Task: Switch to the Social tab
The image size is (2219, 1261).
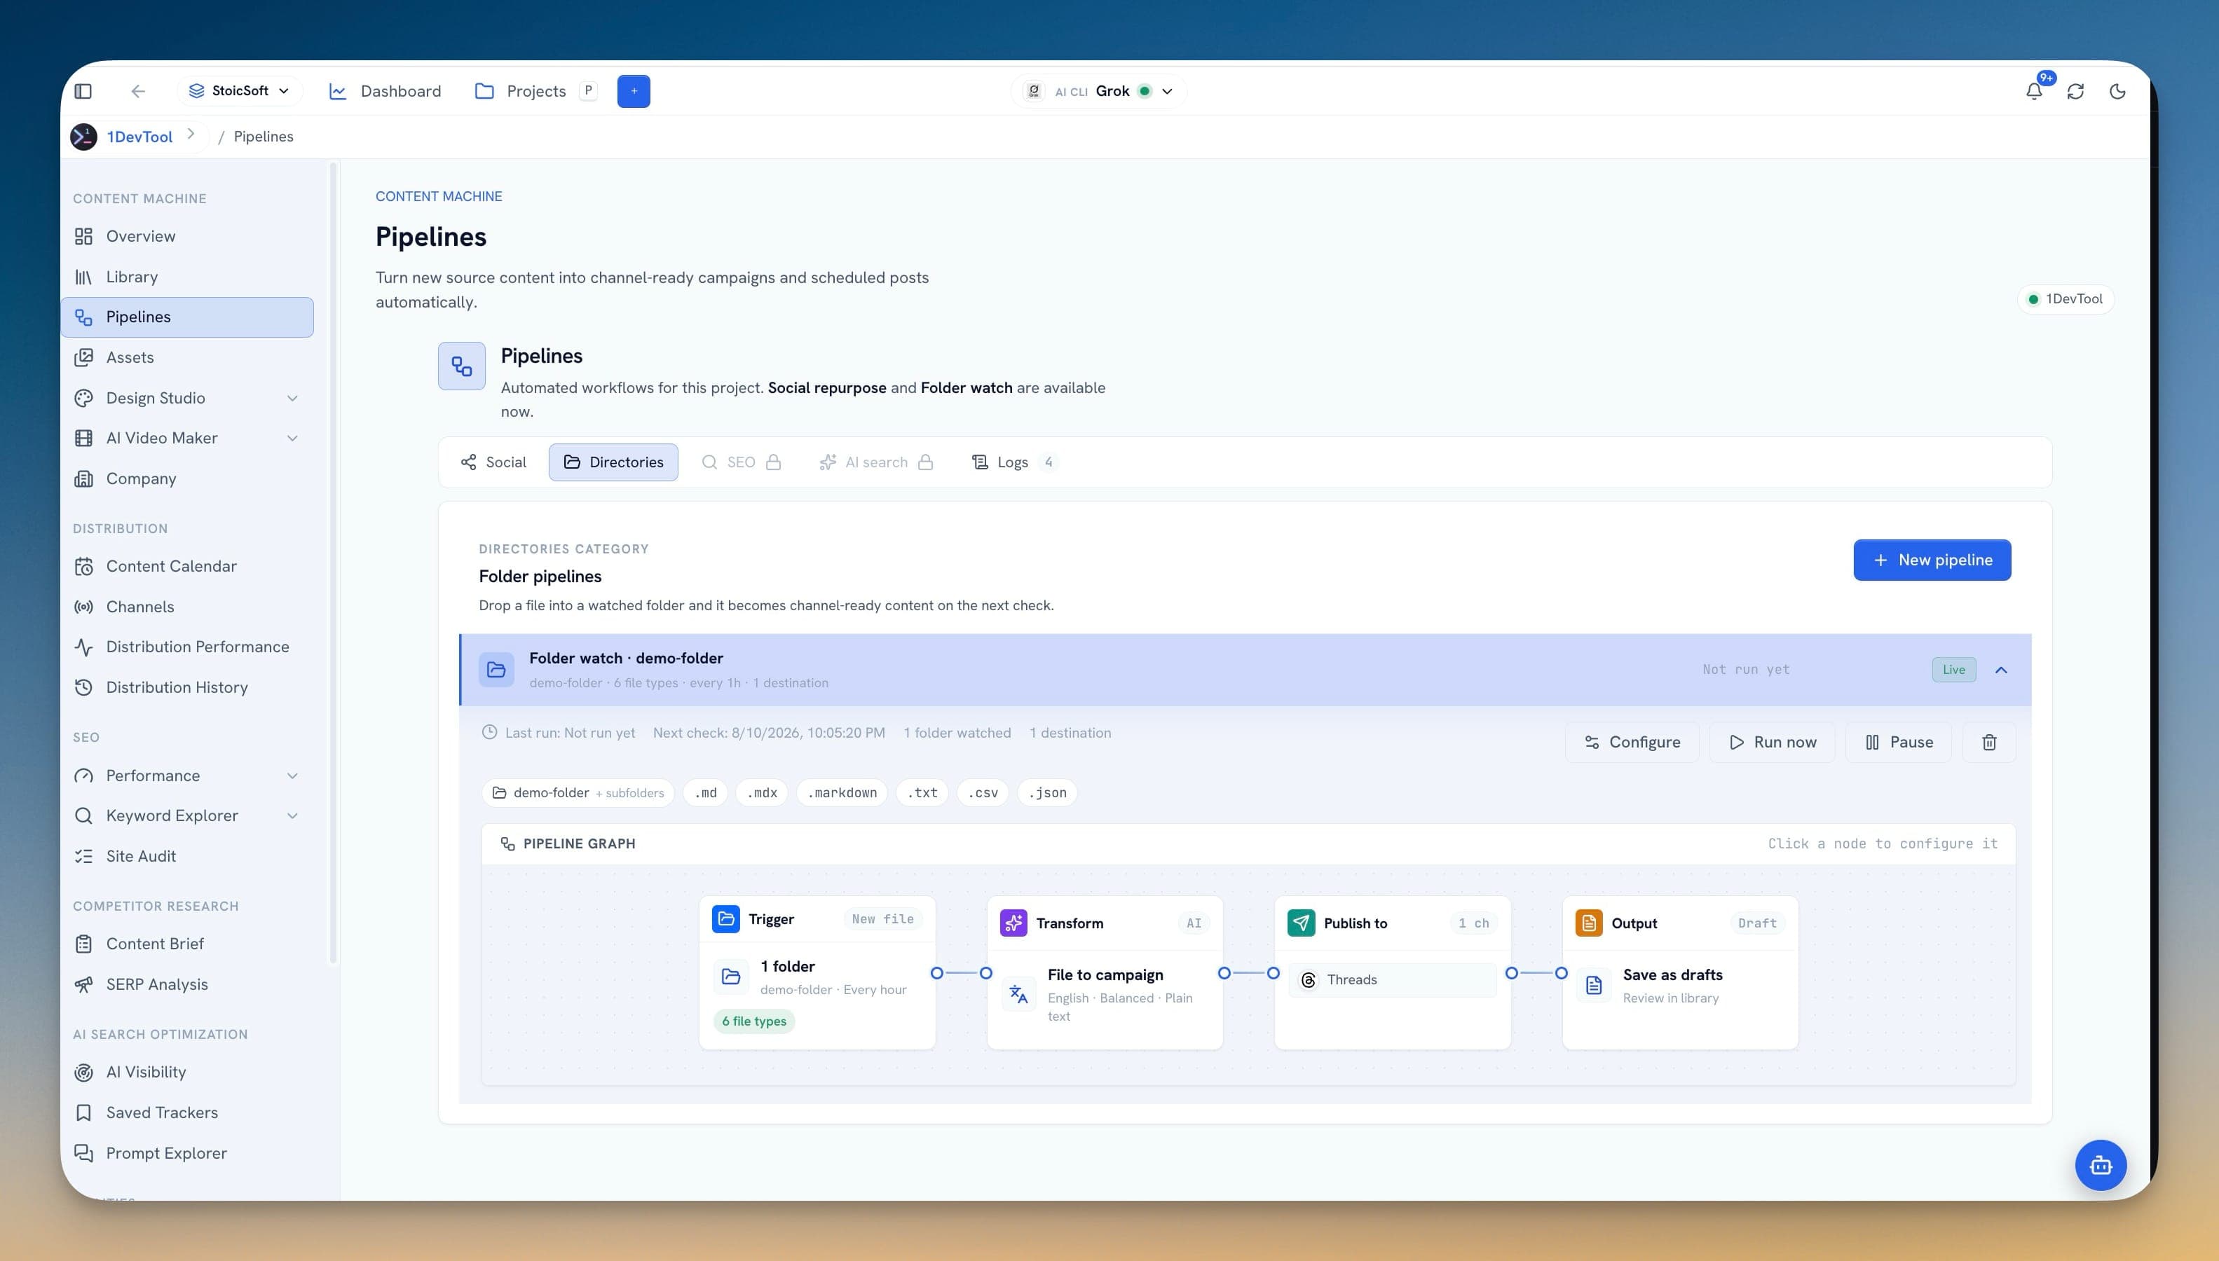Action: [x=493, y=462]
